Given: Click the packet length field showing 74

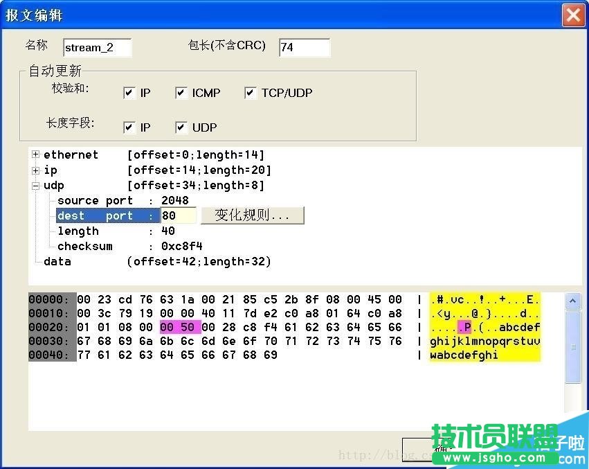Looking at the screenshot, I should (305, 47).
